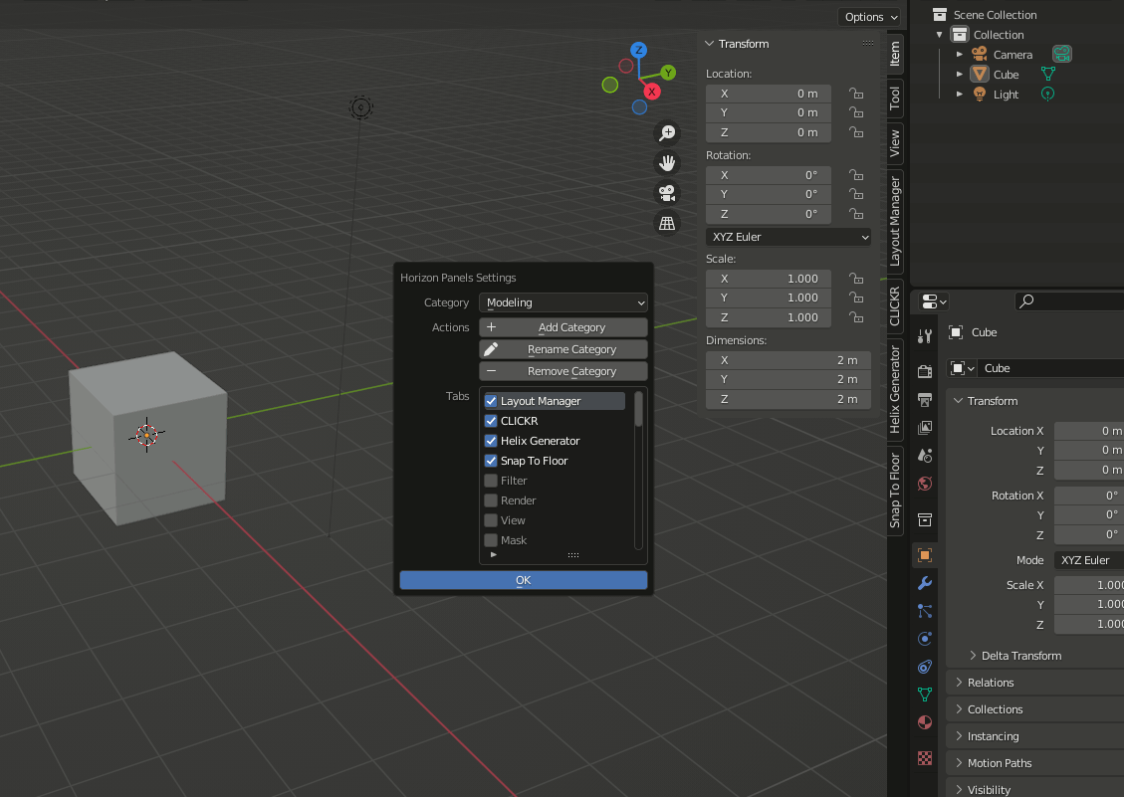Switch to the Tool sidebar tab
The width and height of the screenshot is (1124, 797).
(895, 97)
